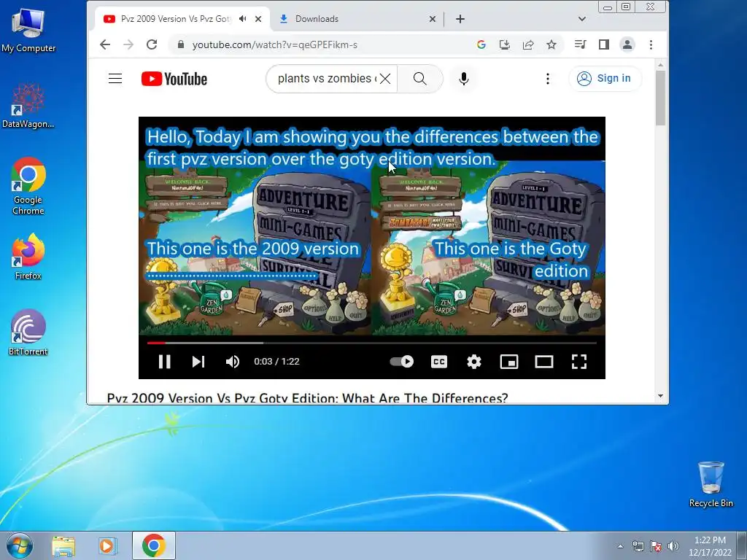Click the video title text below player

click(307, 398)
